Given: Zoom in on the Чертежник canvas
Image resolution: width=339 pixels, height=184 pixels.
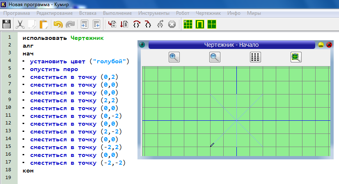Looking at the screenshot, I should pos(174,57).
